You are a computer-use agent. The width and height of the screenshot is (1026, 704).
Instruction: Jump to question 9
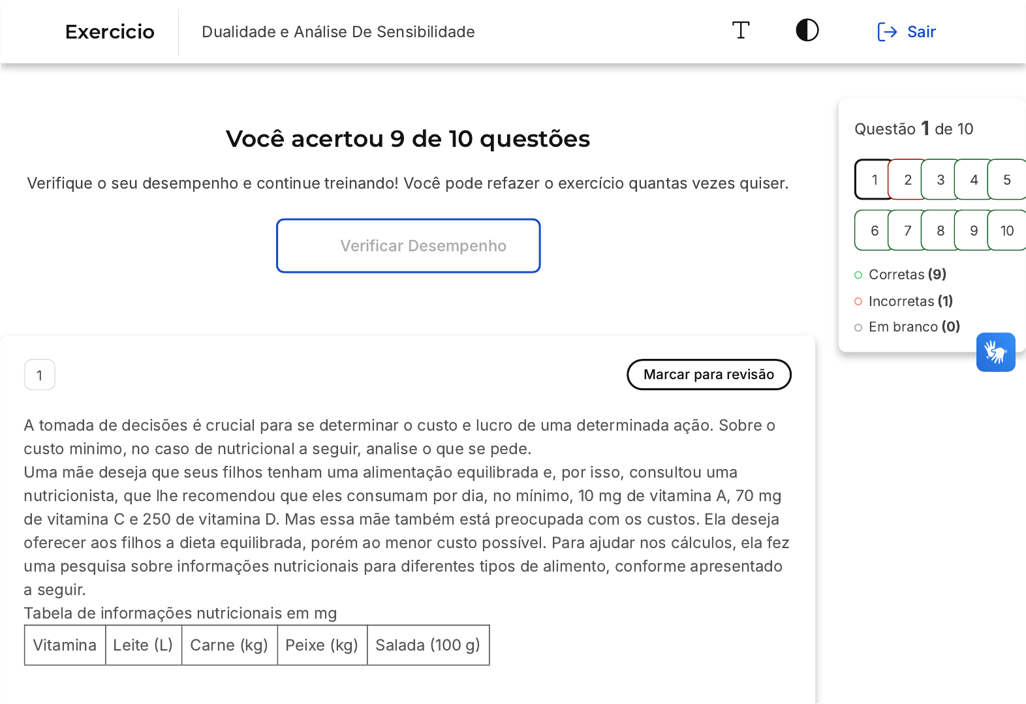[974, 230]
